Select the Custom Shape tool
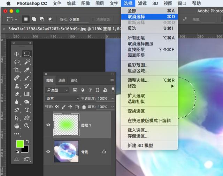The width and height of the screenshot is (223, 176). [x=27, y=118]
